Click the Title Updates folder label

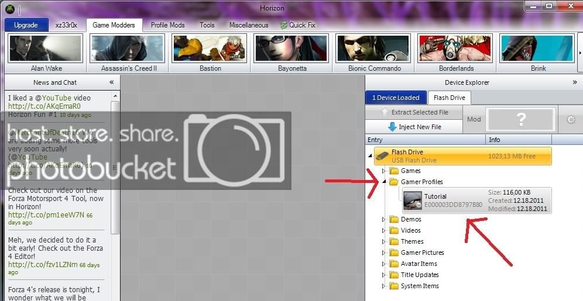(x=420, y=275)
